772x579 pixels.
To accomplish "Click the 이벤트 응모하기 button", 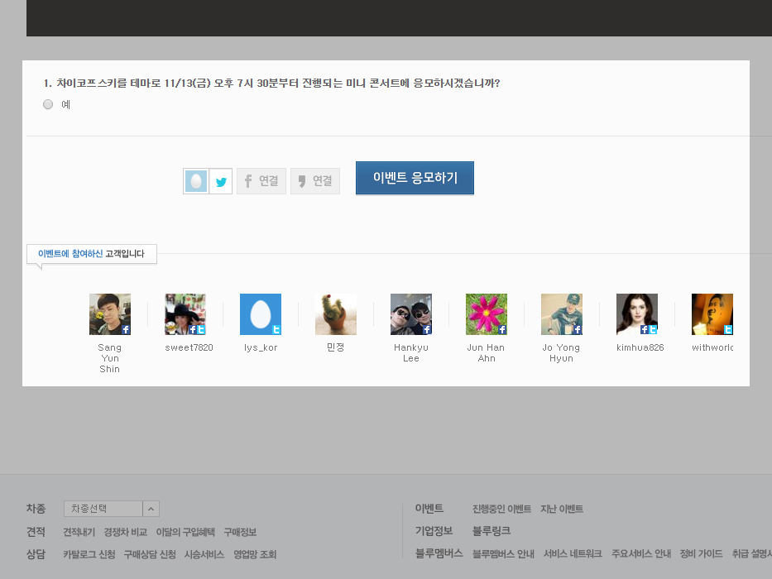I will click(415, 178).
